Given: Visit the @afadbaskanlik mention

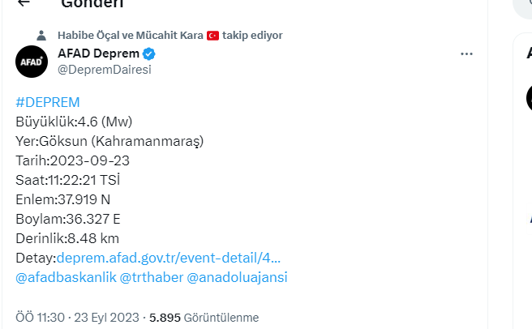Looking at the screenshot, I should (x=65, y=277).
